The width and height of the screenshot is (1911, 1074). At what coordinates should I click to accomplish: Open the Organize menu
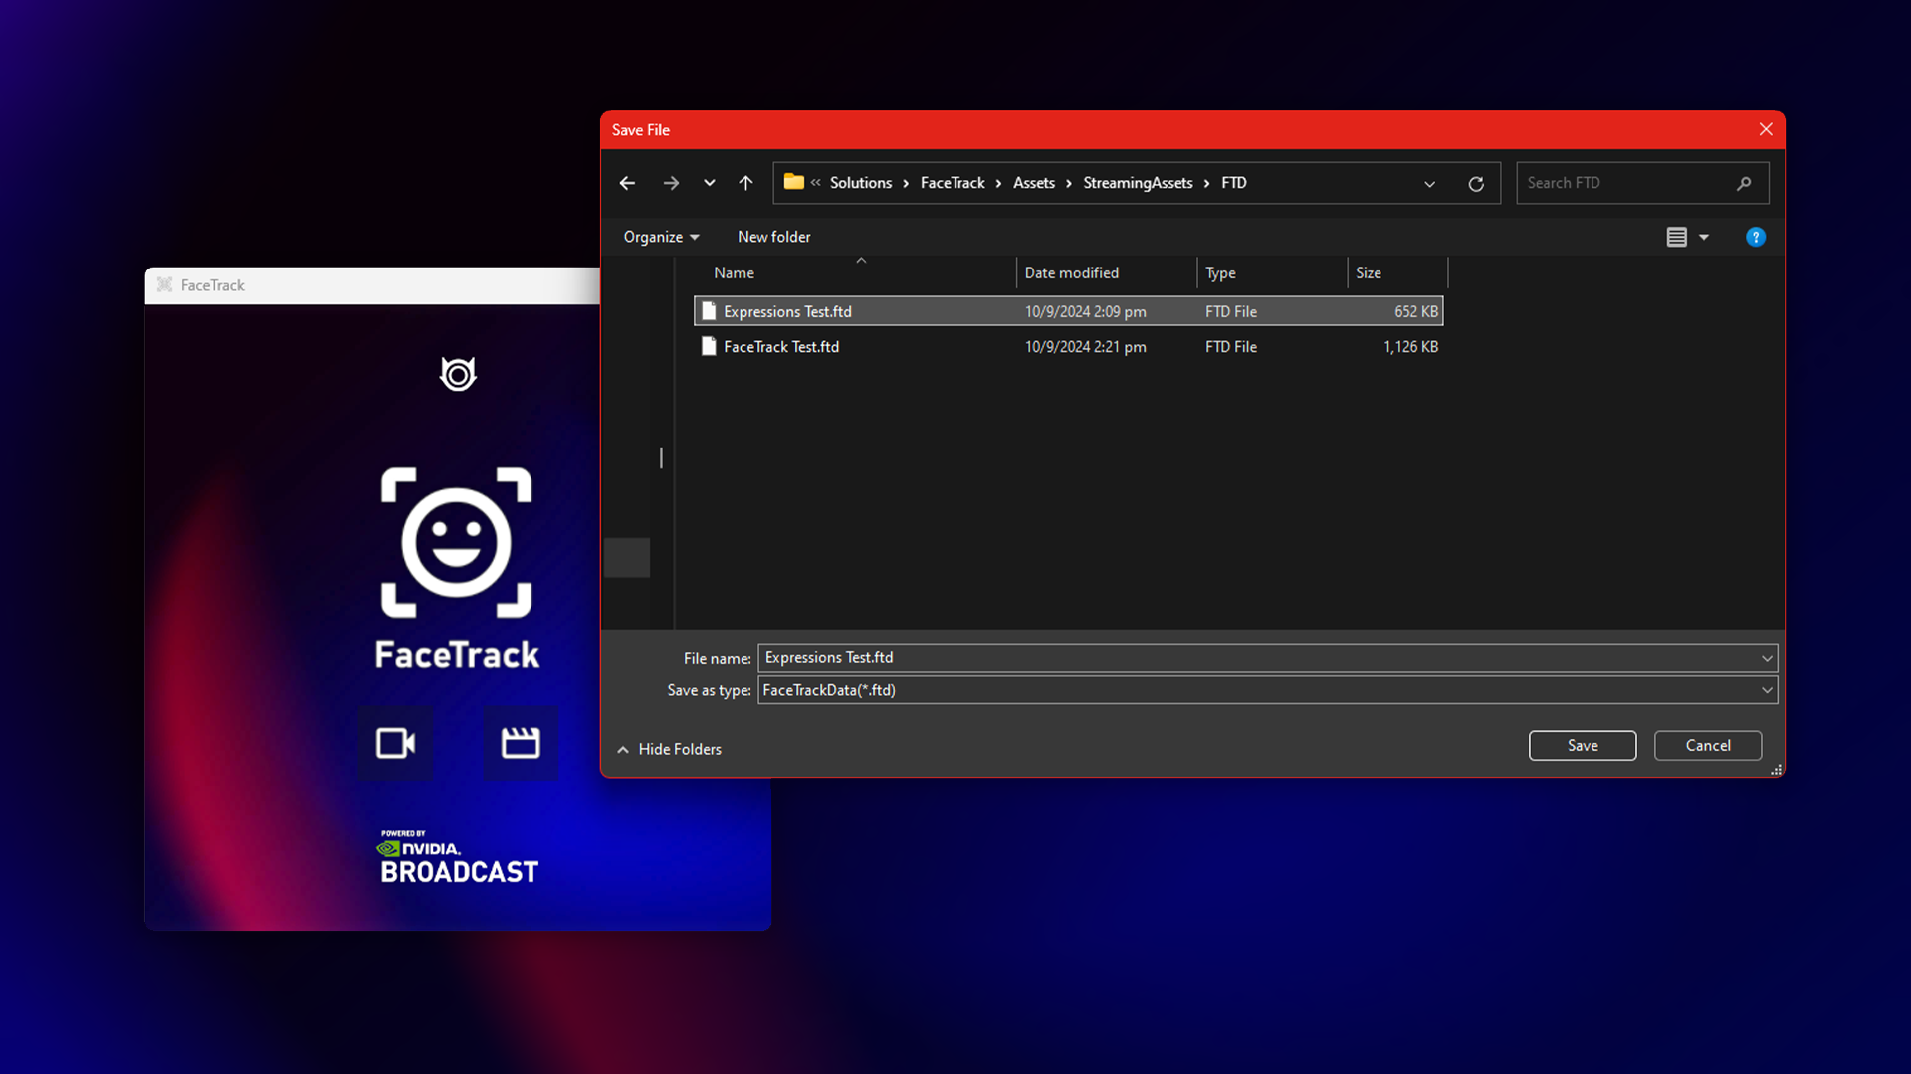661,237
